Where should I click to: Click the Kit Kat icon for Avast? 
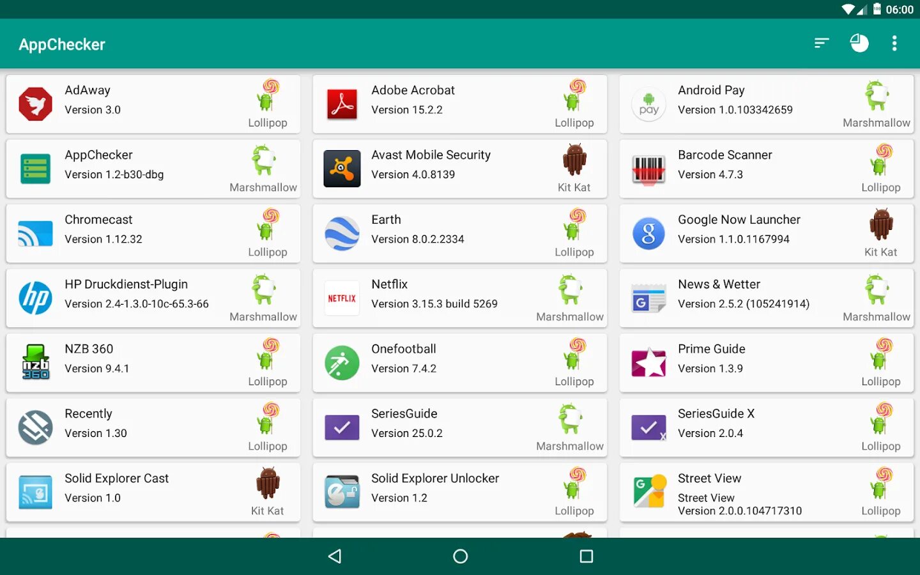tap(574, 159)
